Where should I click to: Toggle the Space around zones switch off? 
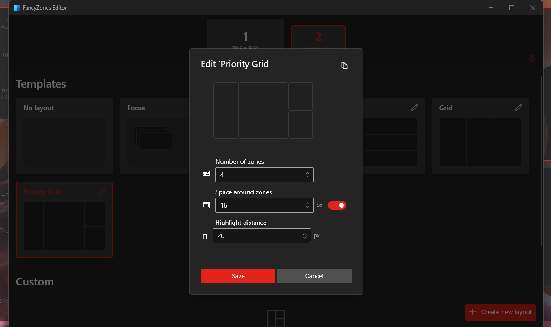coord(337,205)
